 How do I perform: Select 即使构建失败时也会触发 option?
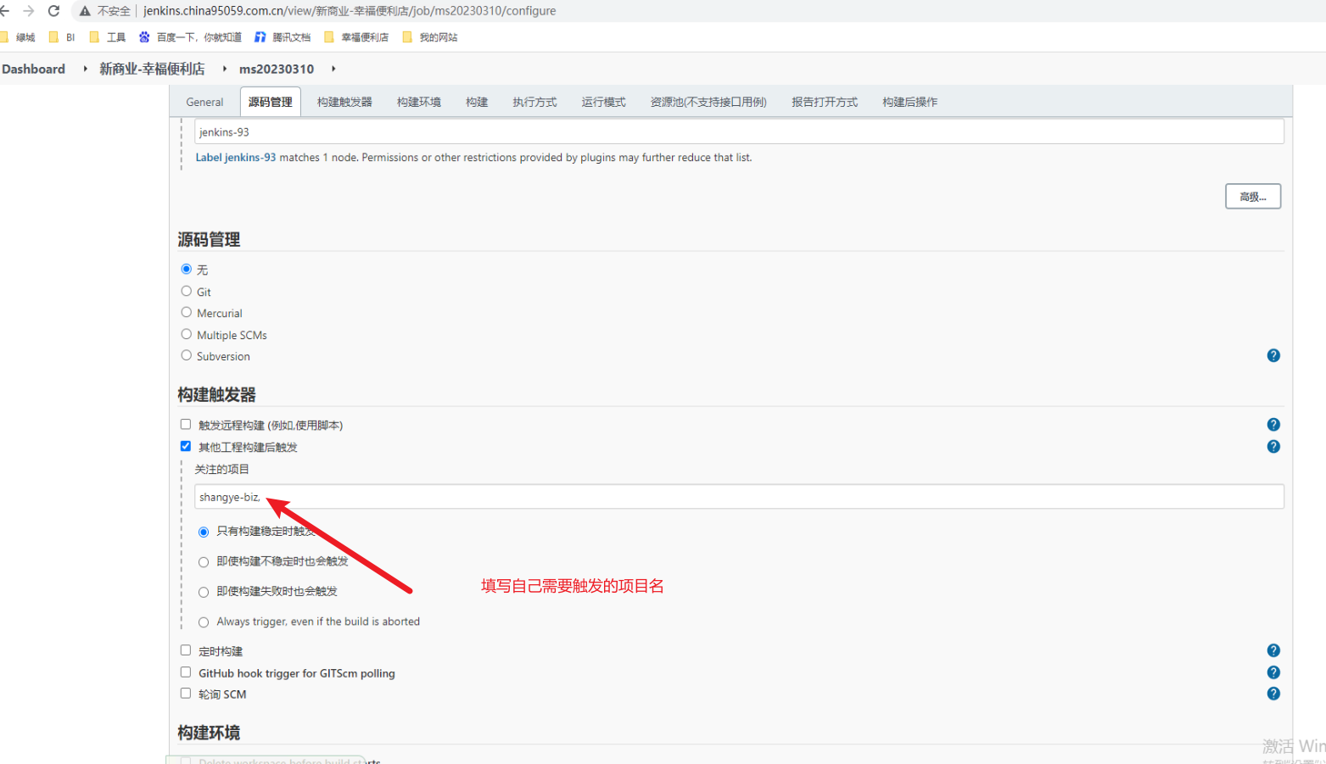pyautogui.click(x=204, y=592)
